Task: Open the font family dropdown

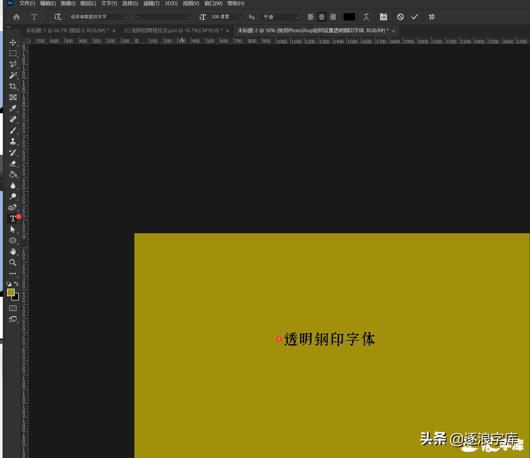Action: 127,17
